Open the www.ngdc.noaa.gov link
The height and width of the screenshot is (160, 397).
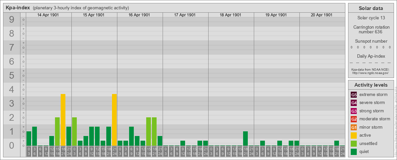(370, 73)
